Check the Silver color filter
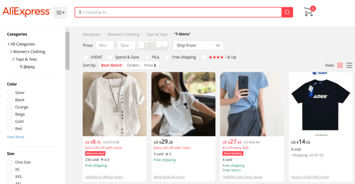Screen dimensions: 355x184 click(10, 92)
